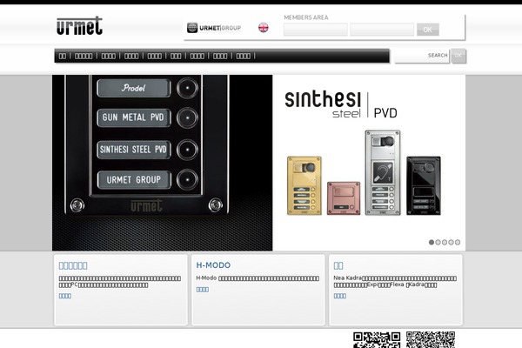The width and height of the screenshot is (522, 348).
Task: Open the third item in the navigation bar
Action: pos(109,56)
